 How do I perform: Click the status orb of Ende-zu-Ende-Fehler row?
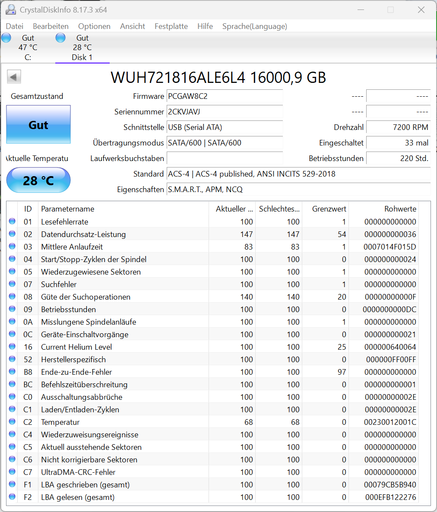coord(12,371)
